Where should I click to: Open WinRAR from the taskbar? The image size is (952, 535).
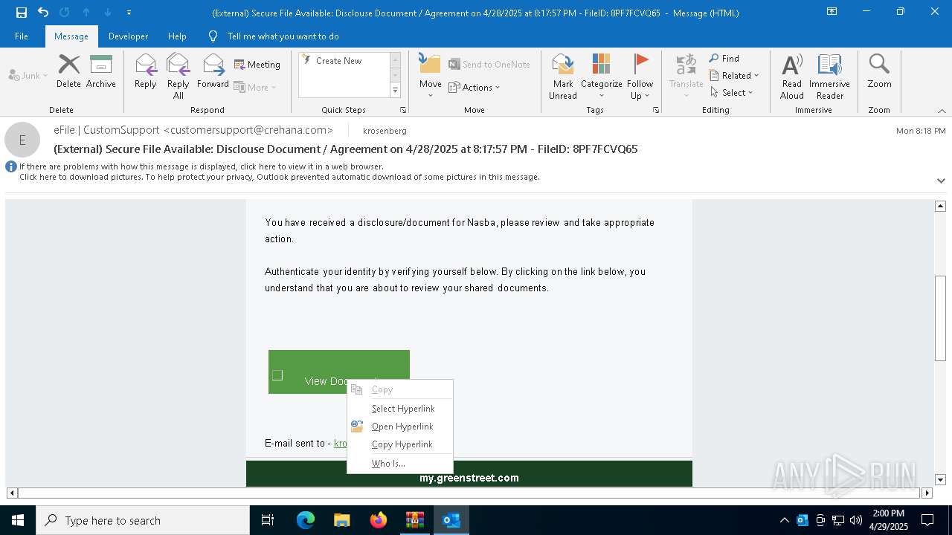(414, 520)
